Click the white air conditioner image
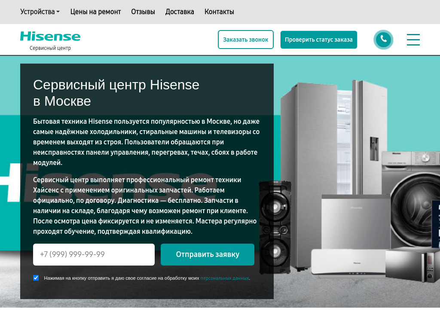 348,263
